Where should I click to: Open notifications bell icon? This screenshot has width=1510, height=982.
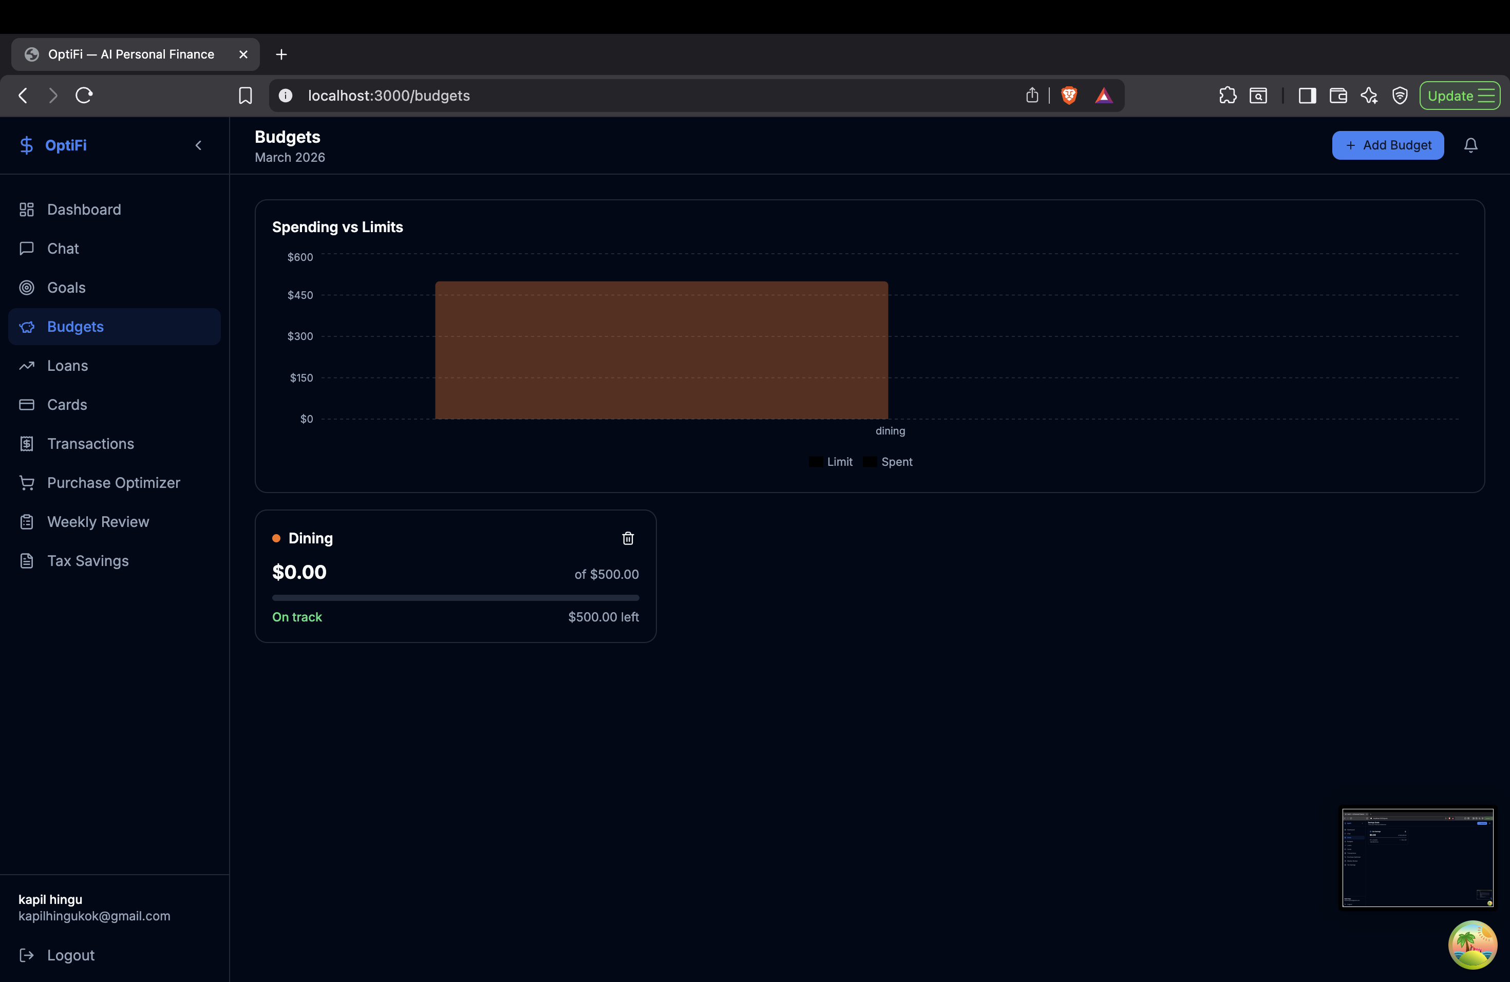(1470, 145)
